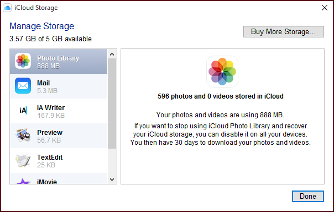Click the iA Writer app icon

(23, 111)
